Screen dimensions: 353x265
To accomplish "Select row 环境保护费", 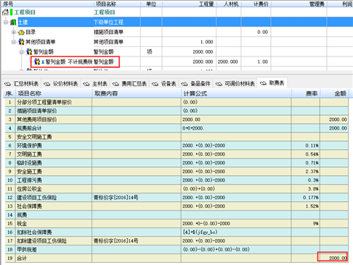I will (176, 146).
